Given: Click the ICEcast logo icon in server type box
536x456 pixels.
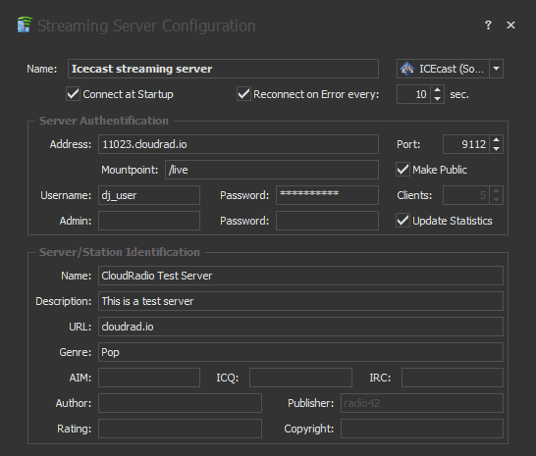Looking at the screenshot, I should (x=407, y=69).
